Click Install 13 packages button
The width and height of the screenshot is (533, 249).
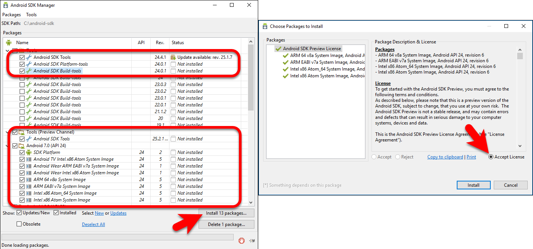click(226, 213)
